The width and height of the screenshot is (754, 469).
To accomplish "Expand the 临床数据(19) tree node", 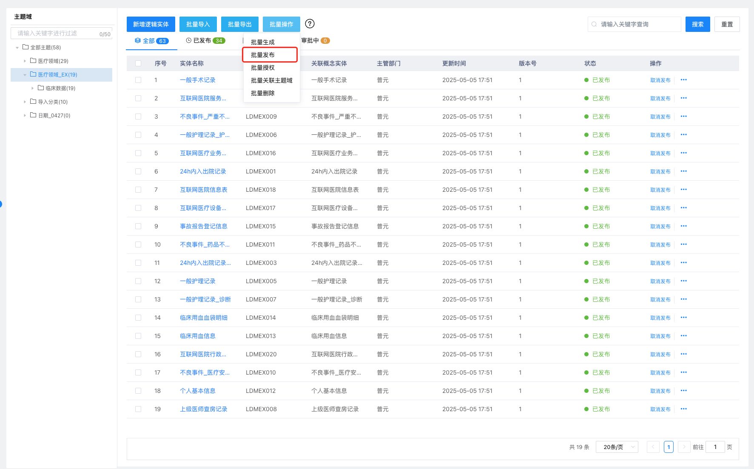I will (x=33, y=88).
